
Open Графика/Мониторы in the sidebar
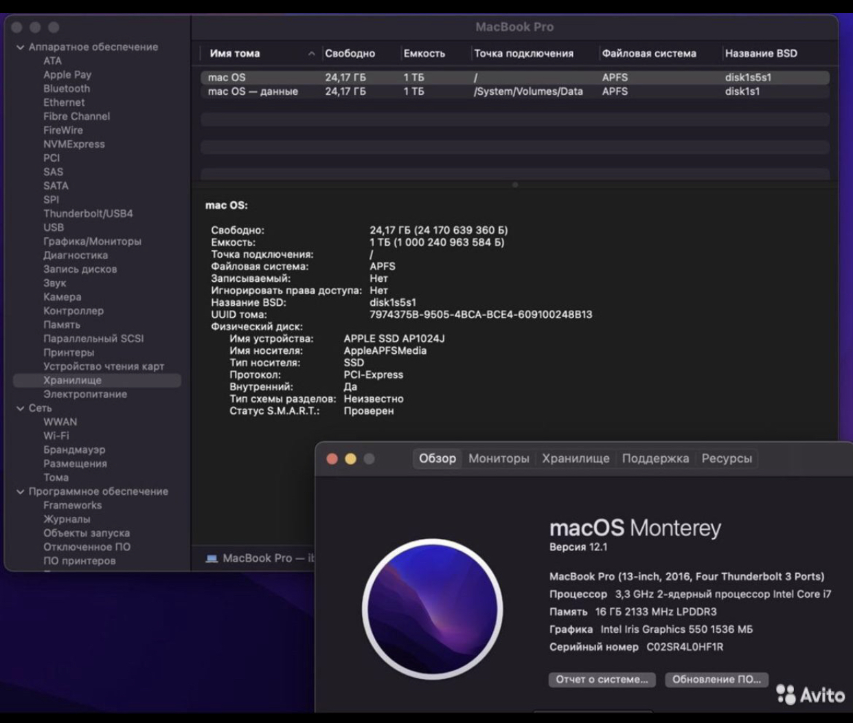pyautogui.click(x=92, y=241)
